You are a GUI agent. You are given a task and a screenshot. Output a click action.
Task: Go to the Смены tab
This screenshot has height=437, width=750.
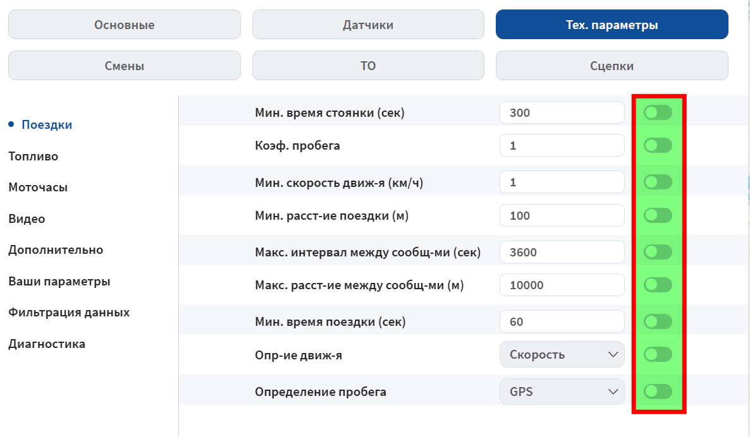124,66
